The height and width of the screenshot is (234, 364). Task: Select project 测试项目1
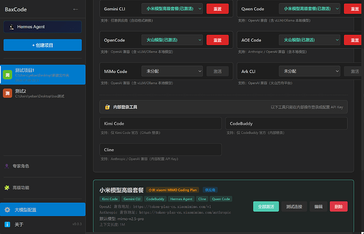pyautogui.click(x=43, y=75)
